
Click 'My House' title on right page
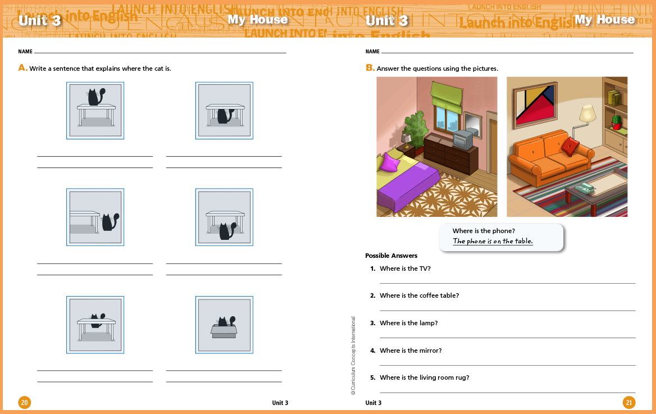tap(605, 20)
